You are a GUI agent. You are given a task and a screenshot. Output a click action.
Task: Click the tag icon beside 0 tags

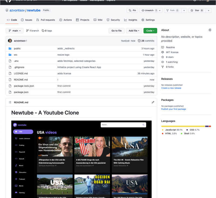tap(43, 31)
